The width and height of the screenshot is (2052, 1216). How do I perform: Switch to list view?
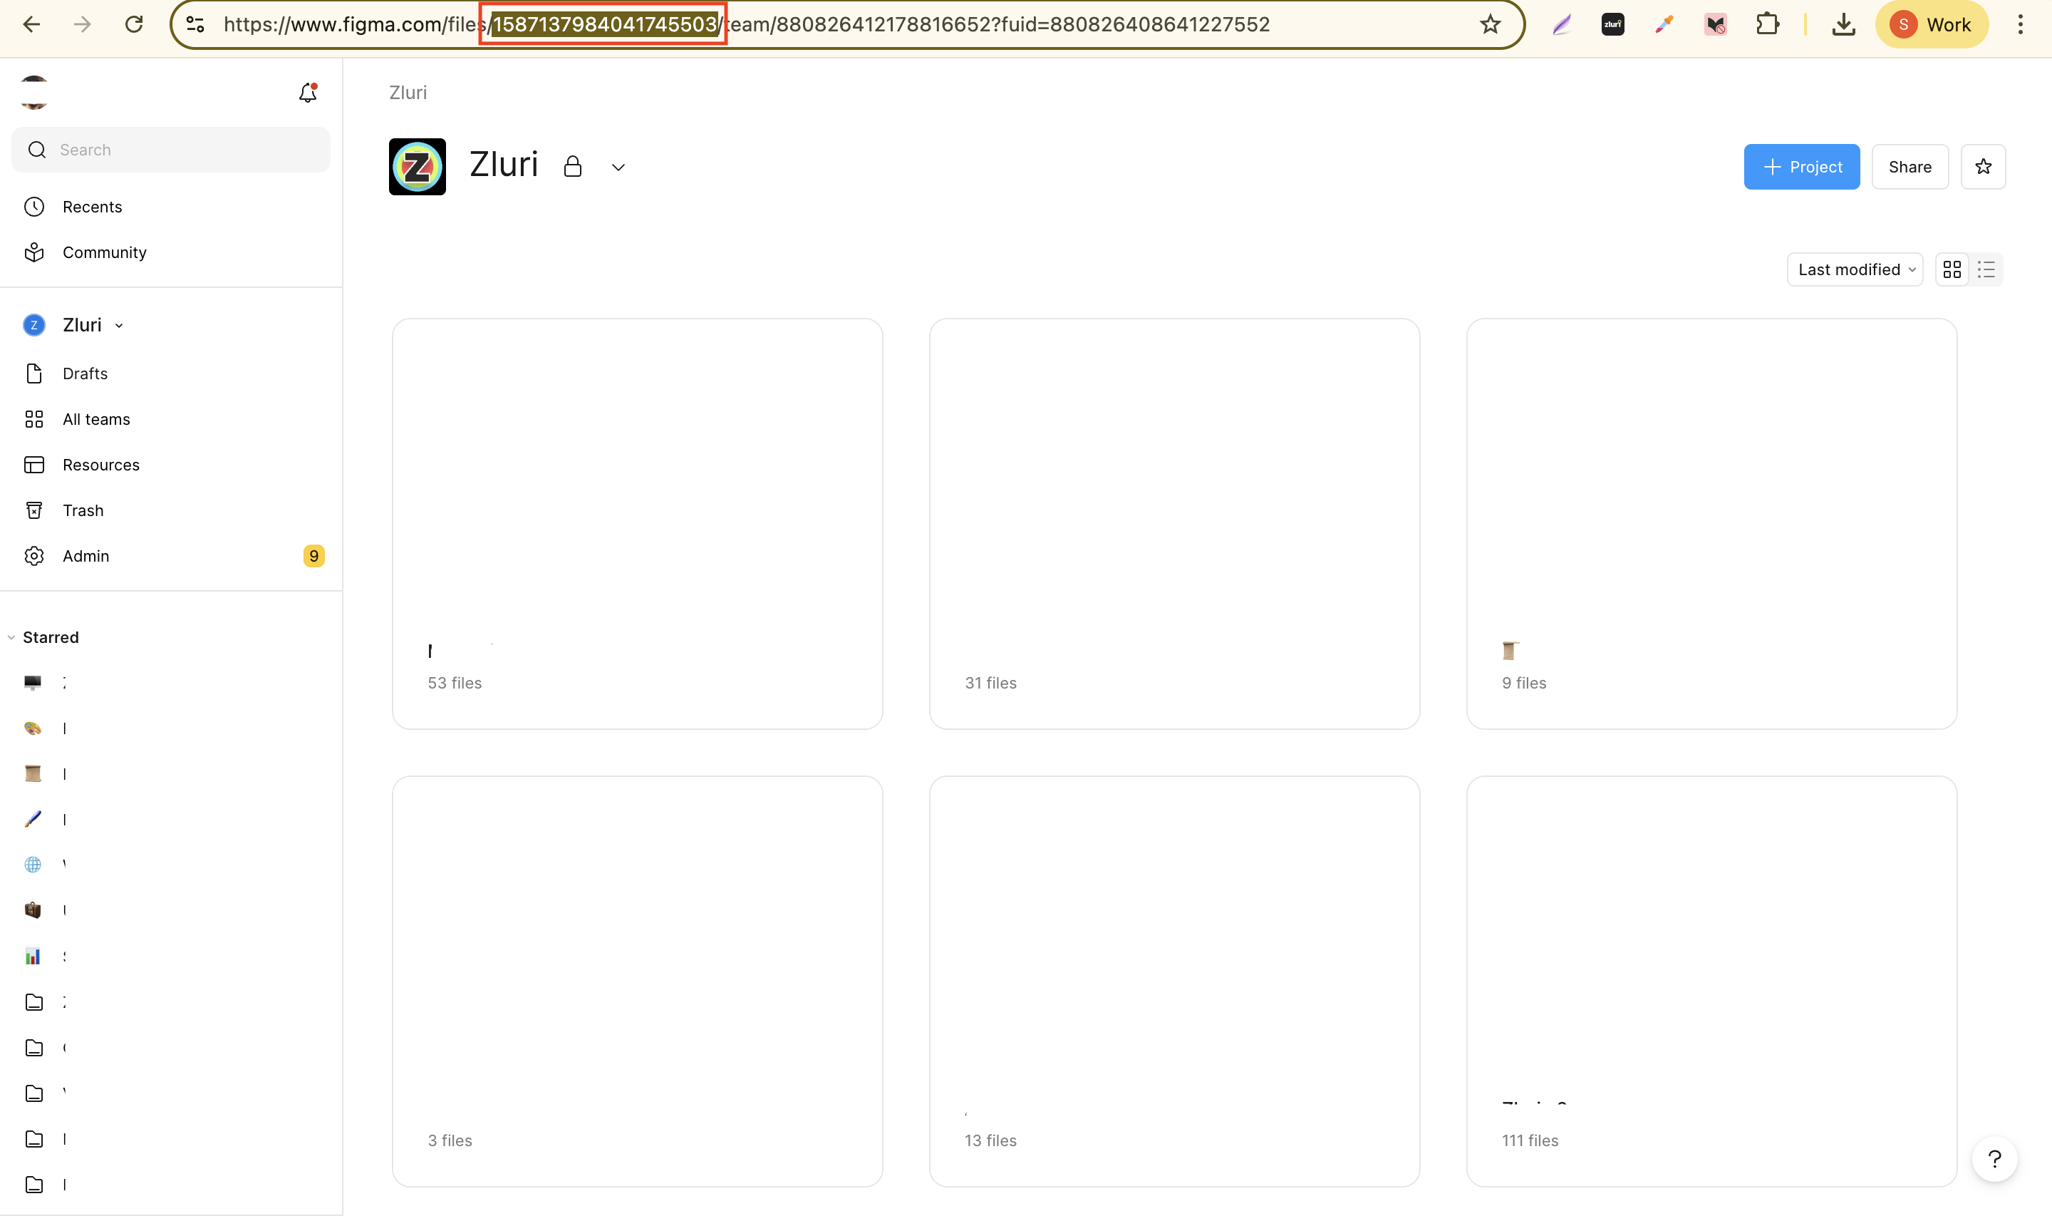coord(1986,269)
